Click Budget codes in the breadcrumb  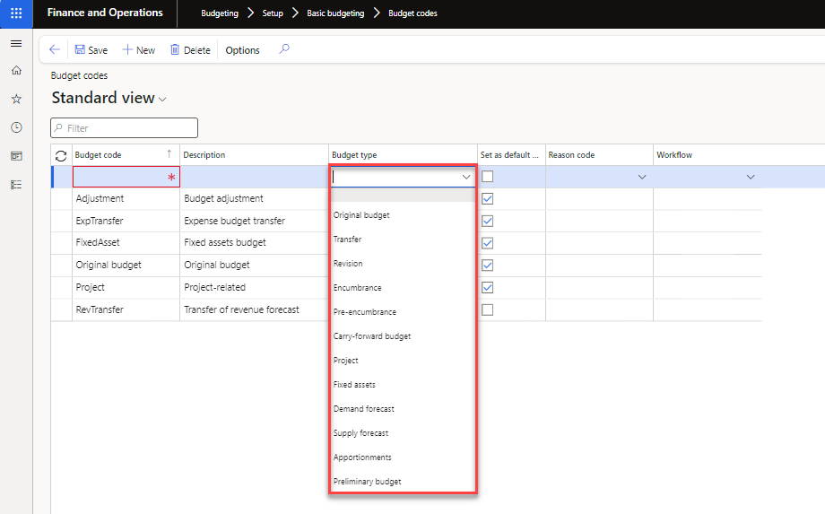(x=412, y=13)
